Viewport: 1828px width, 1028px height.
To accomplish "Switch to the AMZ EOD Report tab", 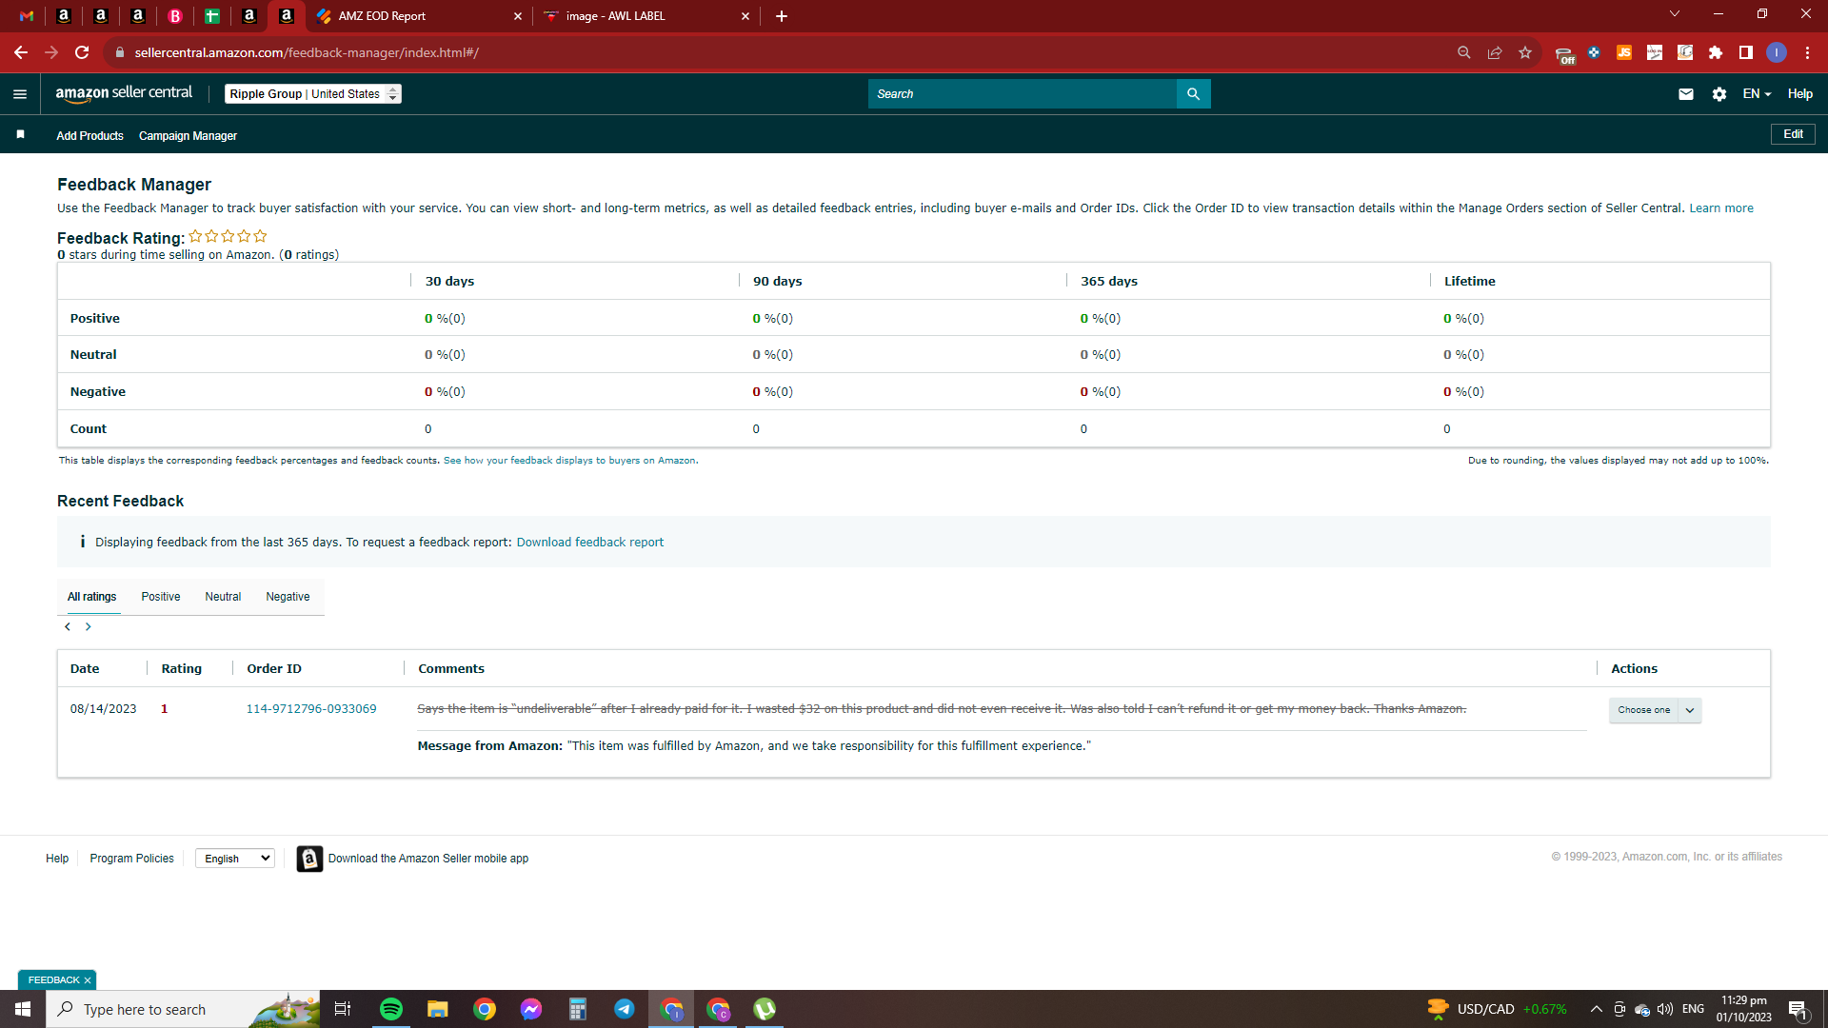I will click(419, 16).
